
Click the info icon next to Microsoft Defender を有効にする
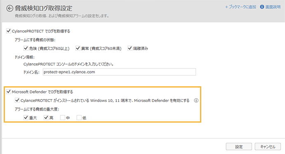tap(196, 100)
